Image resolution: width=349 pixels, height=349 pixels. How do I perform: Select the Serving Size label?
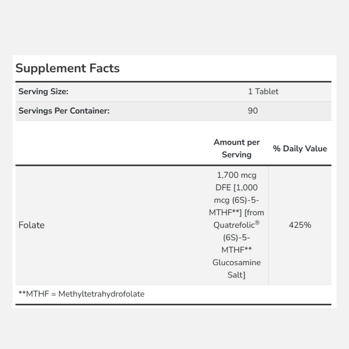[x=43, y=92]
